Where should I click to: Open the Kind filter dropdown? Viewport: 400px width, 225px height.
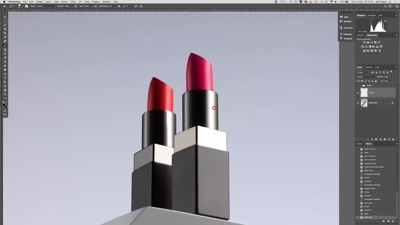pos(363,72)
